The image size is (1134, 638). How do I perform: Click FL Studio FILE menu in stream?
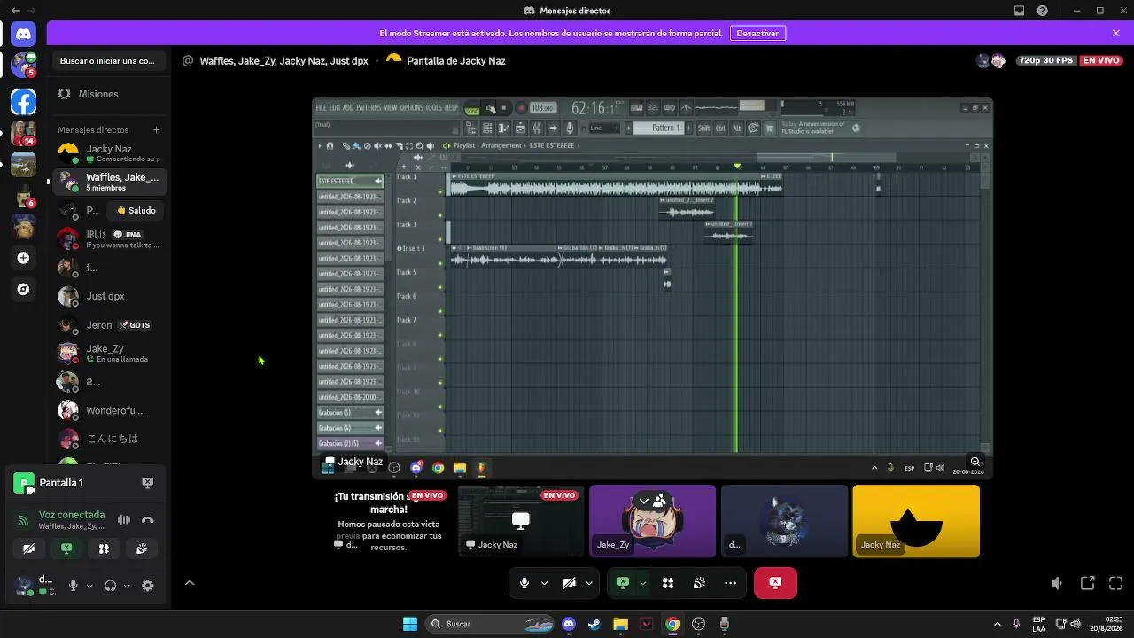(x=322, y=108)
